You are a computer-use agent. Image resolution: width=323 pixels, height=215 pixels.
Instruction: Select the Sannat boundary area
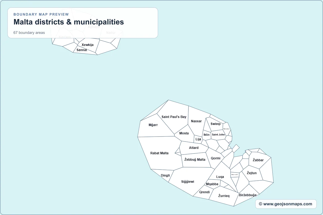coord(82,50)
